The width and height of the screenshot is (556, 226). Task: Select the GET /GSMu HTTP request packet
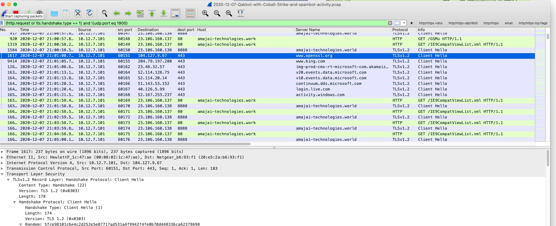pyautogui.click(x=267, y=39)
